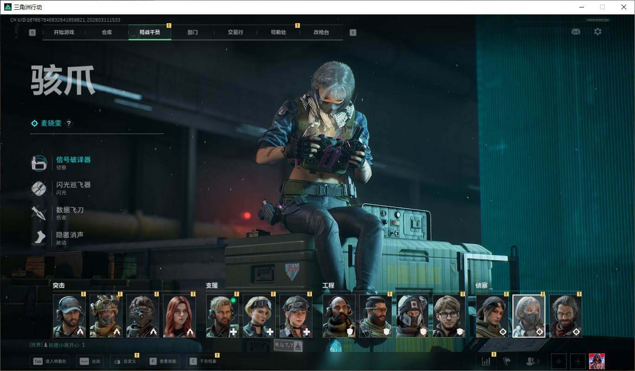
Task: Open the settings gear icon
Action: click(598, 32)
